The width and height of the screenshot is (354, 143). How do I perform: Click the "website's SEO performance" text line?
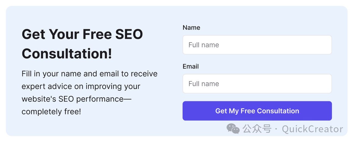77,99
